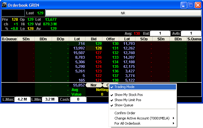Viewport: 203px width, 128px height.
Task: Click the Nor button below bid column
Action: tap(94, 85)
